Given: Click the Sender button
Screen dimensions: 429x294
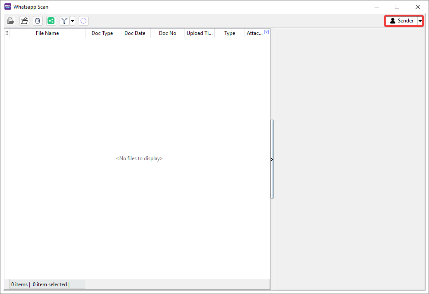Looking at the screenshot, I should 401,21.
